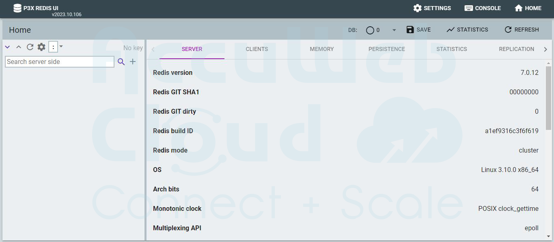
Task: Open the Console from the top bar
Action: [469, 8]
